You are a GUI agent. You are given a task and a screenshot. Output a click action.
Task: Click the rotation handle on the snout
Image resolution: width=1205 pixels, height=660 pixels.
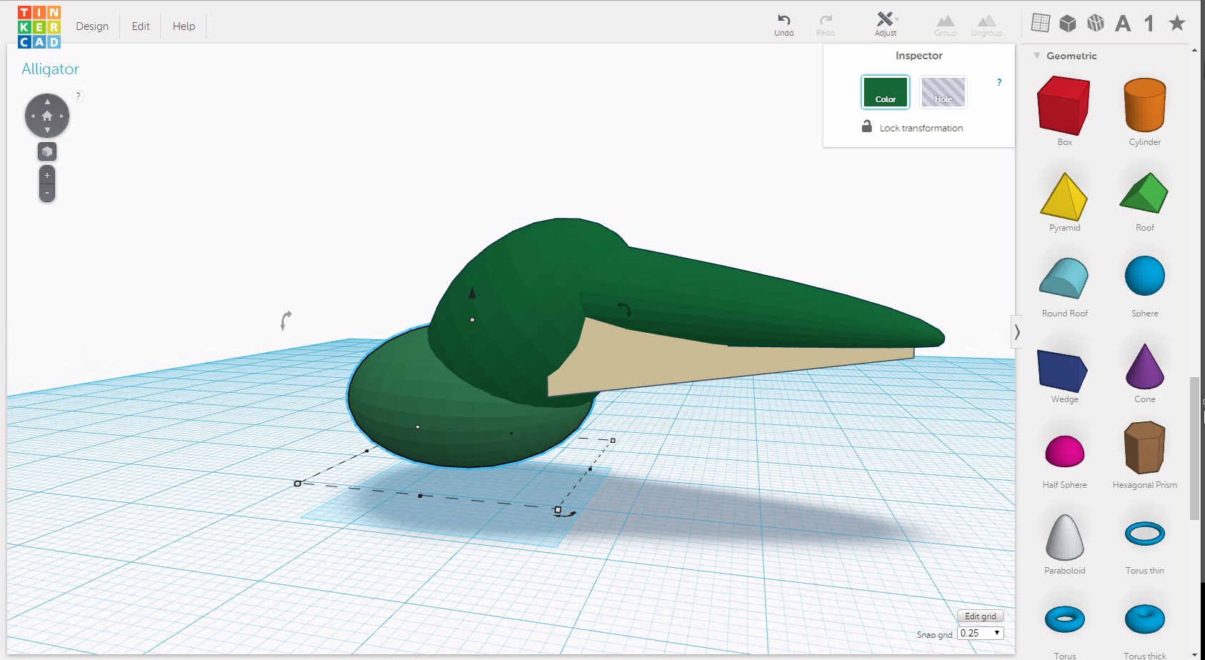[x=625, y=309]
